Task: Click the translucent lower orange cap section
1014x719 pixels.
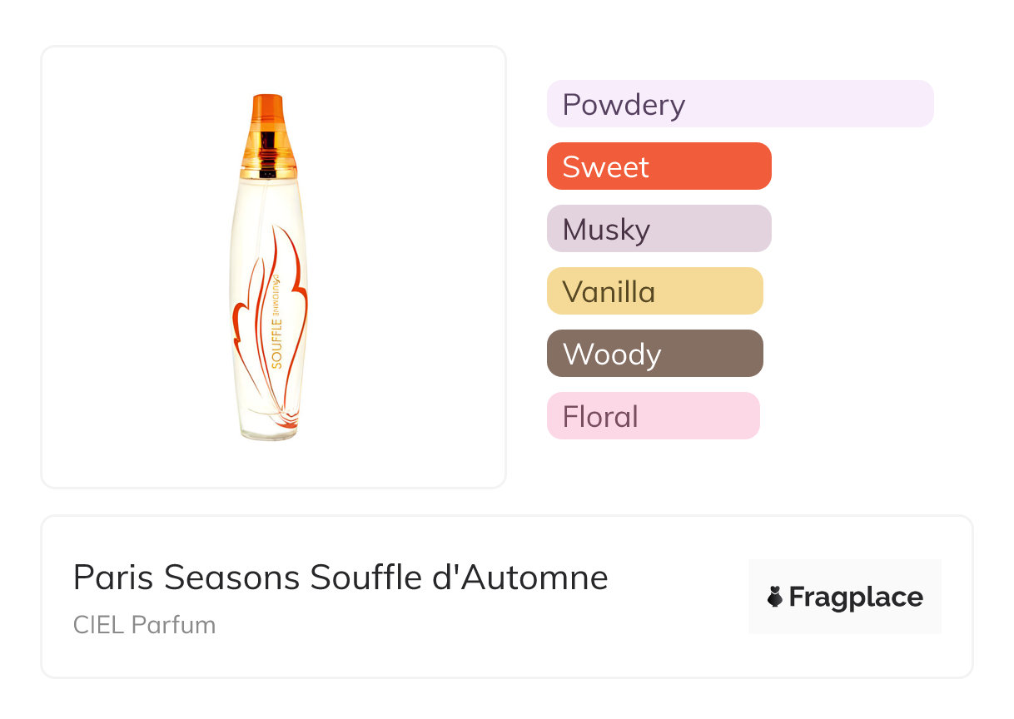Action: click(x=268, y=141)
